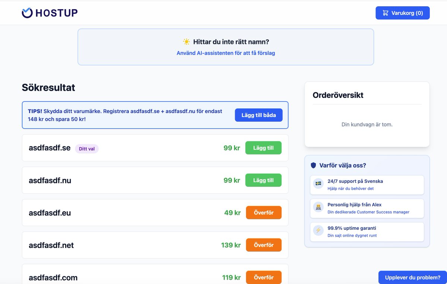Select the asdfasdf.eu domain name
Screen dimensions: 447x284
click(x=50, y=213)
